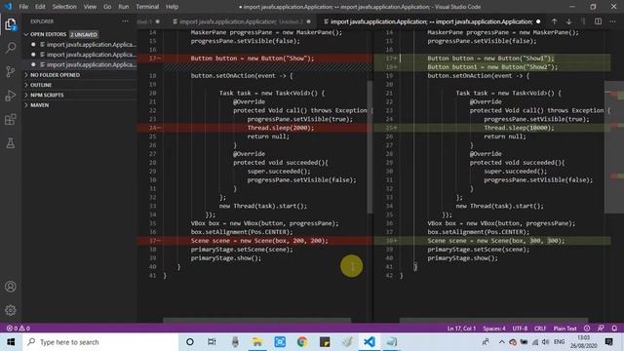Open the Go menu
Screen dimensions: 624x351
coord(107,7)
